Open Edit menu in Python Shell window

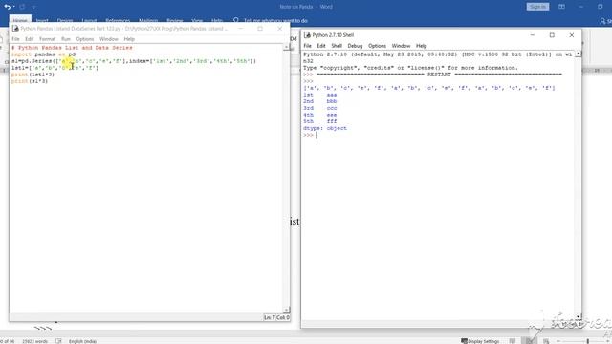(x=321, y=46)
